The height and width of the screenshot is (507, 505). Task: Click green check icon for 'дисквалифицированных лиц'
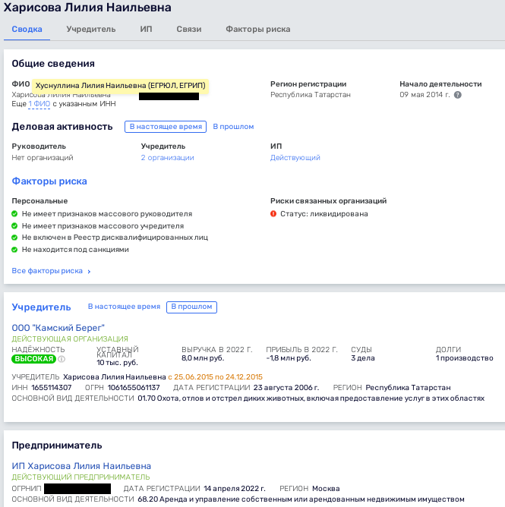tap(14, 238)
